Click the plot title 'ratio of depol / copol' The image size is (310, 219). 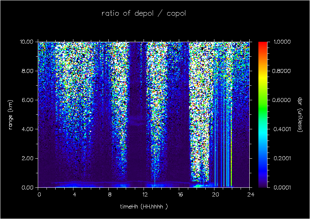144,13
